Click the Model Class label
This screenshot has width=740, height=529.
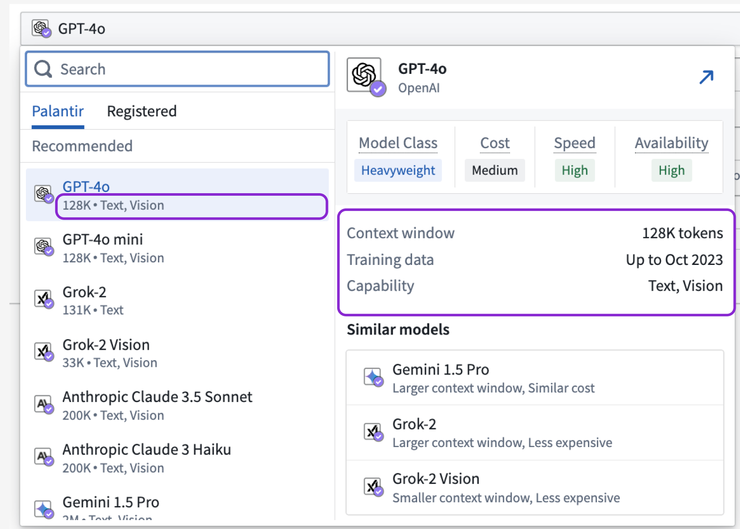tap(398, 143)
